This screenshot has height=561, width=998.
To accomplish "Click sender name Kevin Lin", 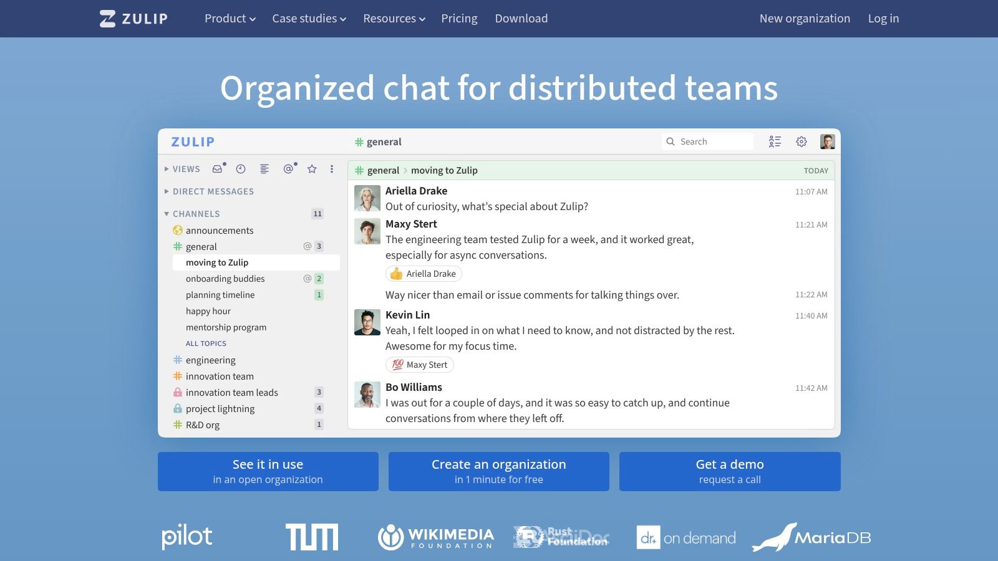I will (407, 315).
